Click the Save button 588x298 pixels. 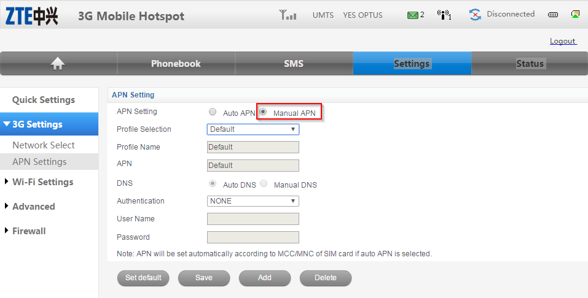(x=204, y=278)
